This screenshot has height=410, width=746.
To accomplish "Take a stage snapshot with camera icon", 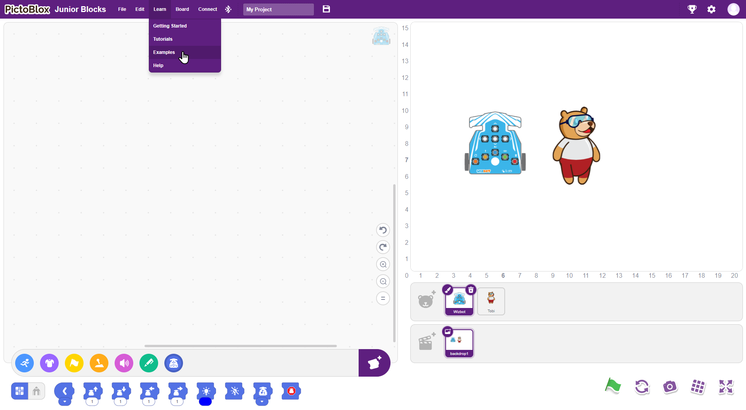I will point(669,387).
